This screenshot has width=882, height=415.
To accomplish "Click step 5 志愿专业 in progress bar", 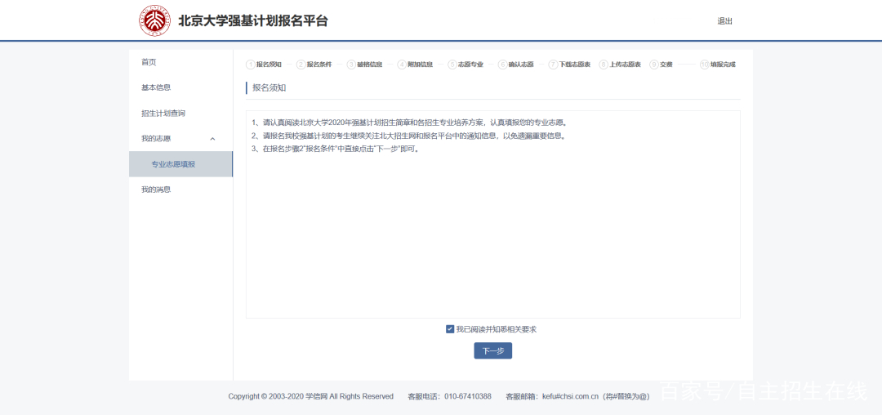I will point(465,65).
